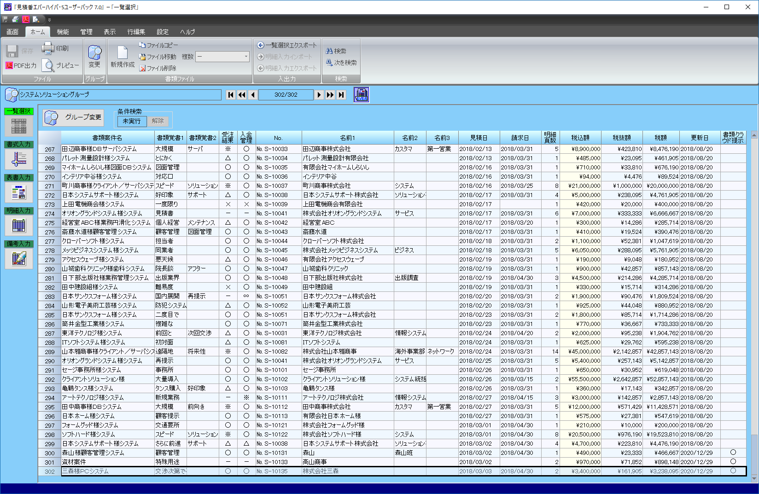Select ファイル移動 in the ribbon

[x=158, y=57]
